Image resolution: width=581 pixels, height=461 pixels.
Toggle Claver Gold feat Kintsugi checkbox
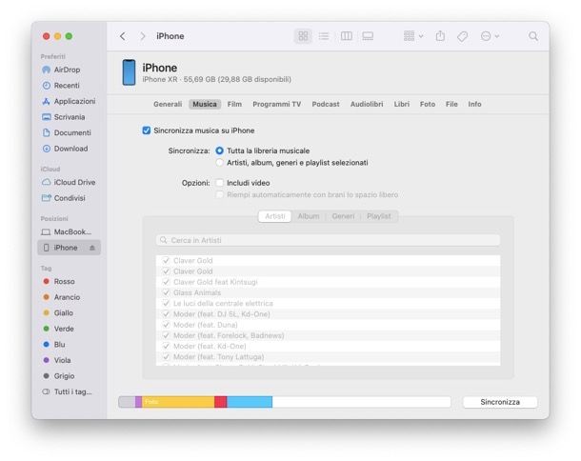click(166, 282)
